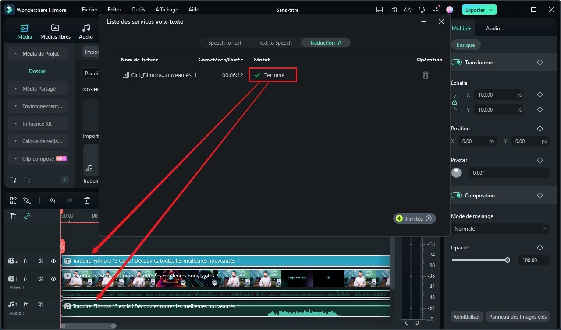Image resolution: width=561 pixels, height=330 pixels.
Task: Undo the last timeline action
Action: (52, 200)
